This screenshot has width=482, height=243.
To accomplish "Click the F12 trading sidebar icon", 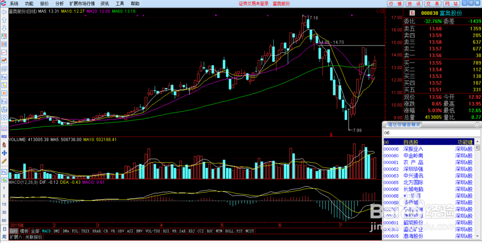I will coord(4,102).
